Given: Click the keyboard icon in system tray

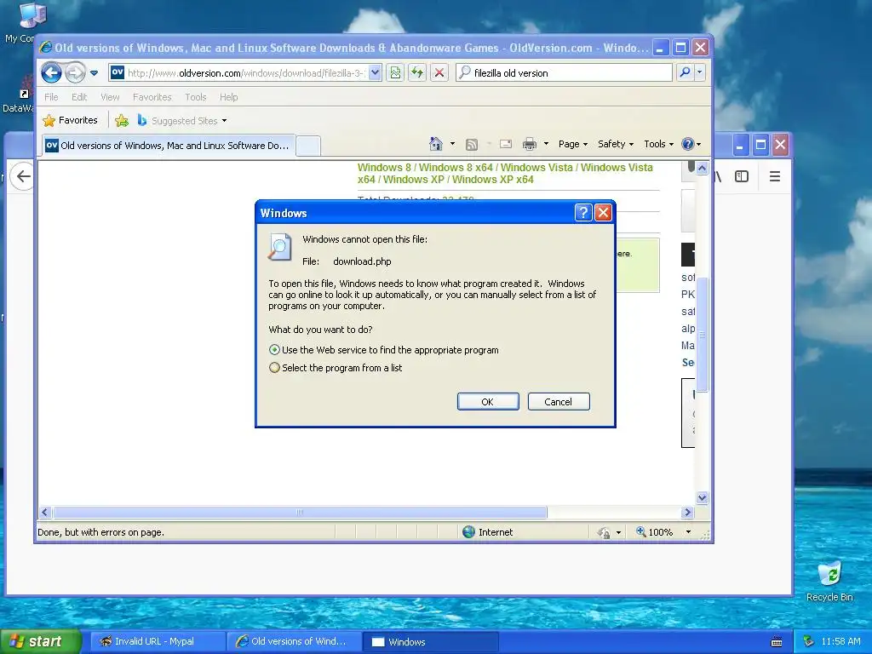Looking at the screenshot, I should [777, 642].
